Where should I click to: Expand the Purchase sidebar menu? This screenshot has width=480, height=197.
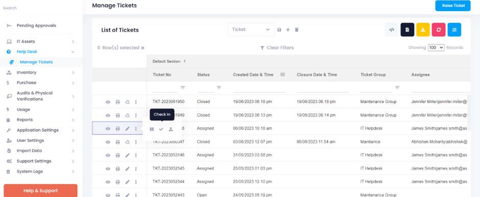tap(41, 83)
